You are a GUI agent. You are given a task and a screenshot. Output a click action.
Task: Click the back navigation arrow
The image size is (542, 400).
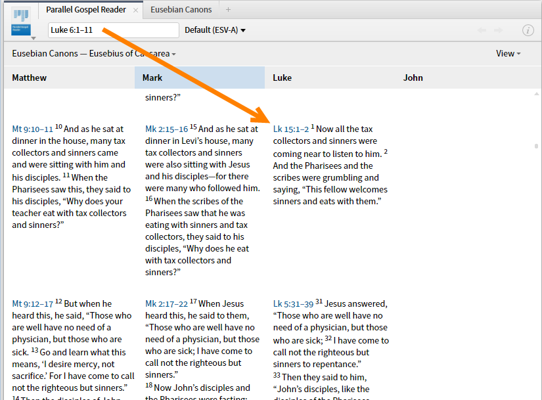pyautogui.click(x=483, y=30)
